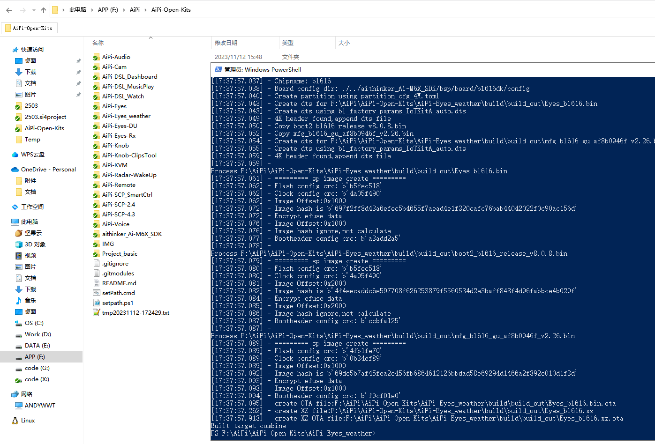Open the Temp quick access folder
The width and height of the screenshot is (655, 444).
click(x=28, y=140)
